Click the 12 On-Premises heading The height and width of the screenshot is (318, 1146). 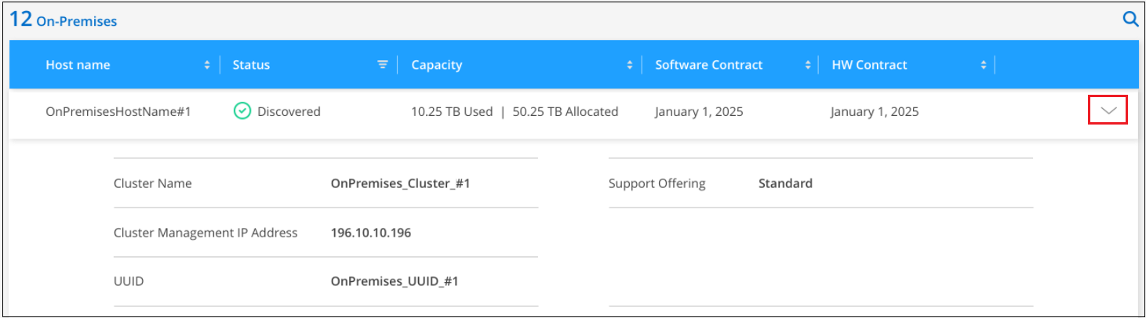coord(64,20)
